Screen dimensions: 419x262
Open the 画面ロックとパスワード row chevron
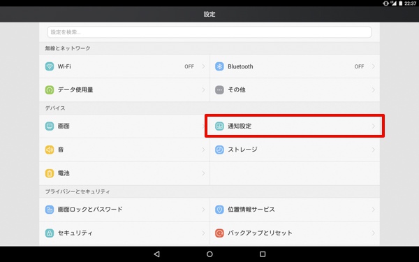203,210
